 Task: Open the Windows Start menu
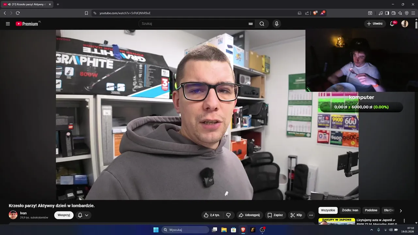pos(156,230)
